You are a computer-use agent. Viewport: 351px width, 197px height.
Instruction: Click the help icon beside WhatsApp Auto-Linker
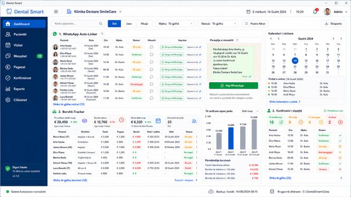click(x=102, y=34)
